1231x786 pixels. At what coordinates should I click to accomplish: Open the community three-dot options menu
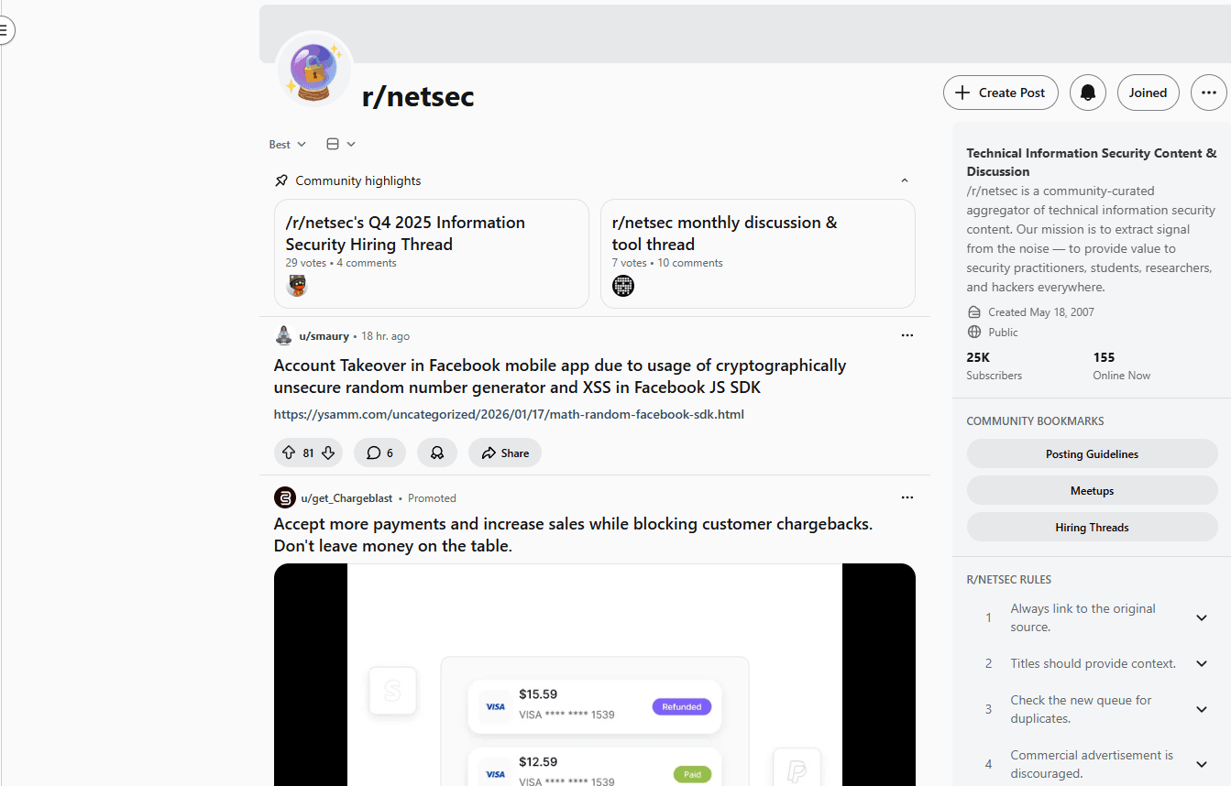coord(1208,93)
